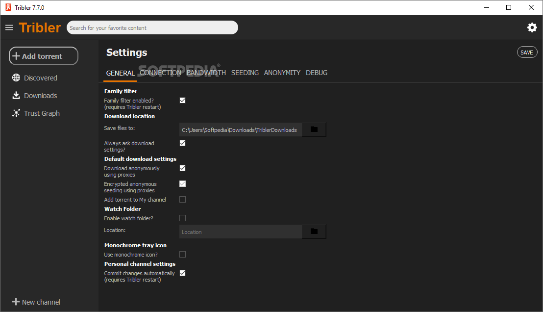Viewport: 543px width, 312px height.
Task: Click the Family filter section heading
Action: [x=121, y=91]
